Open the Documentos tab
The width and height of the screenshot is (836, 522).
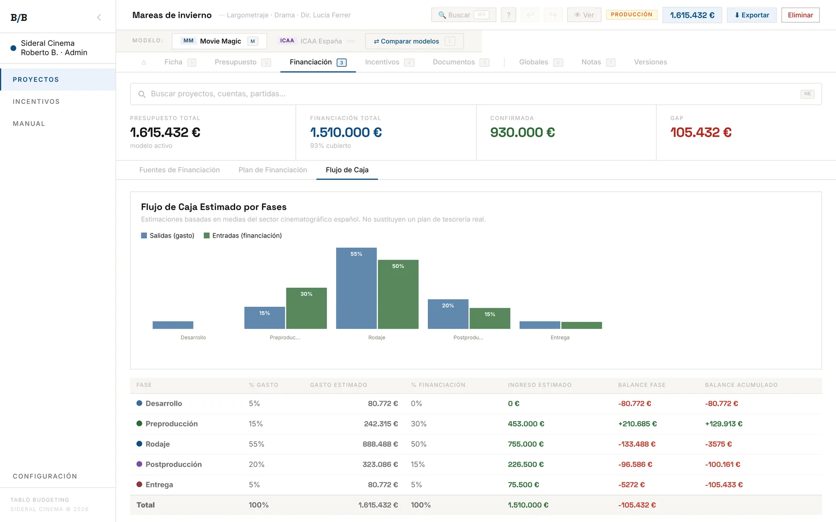click(x=461, y=62)
